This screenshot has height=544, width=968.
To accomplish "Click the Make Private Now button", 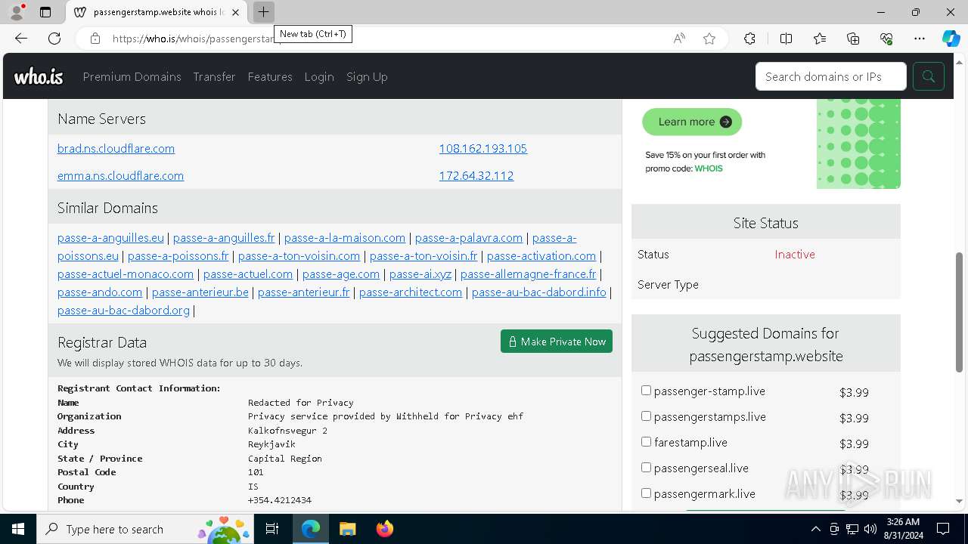I will 557,342.
